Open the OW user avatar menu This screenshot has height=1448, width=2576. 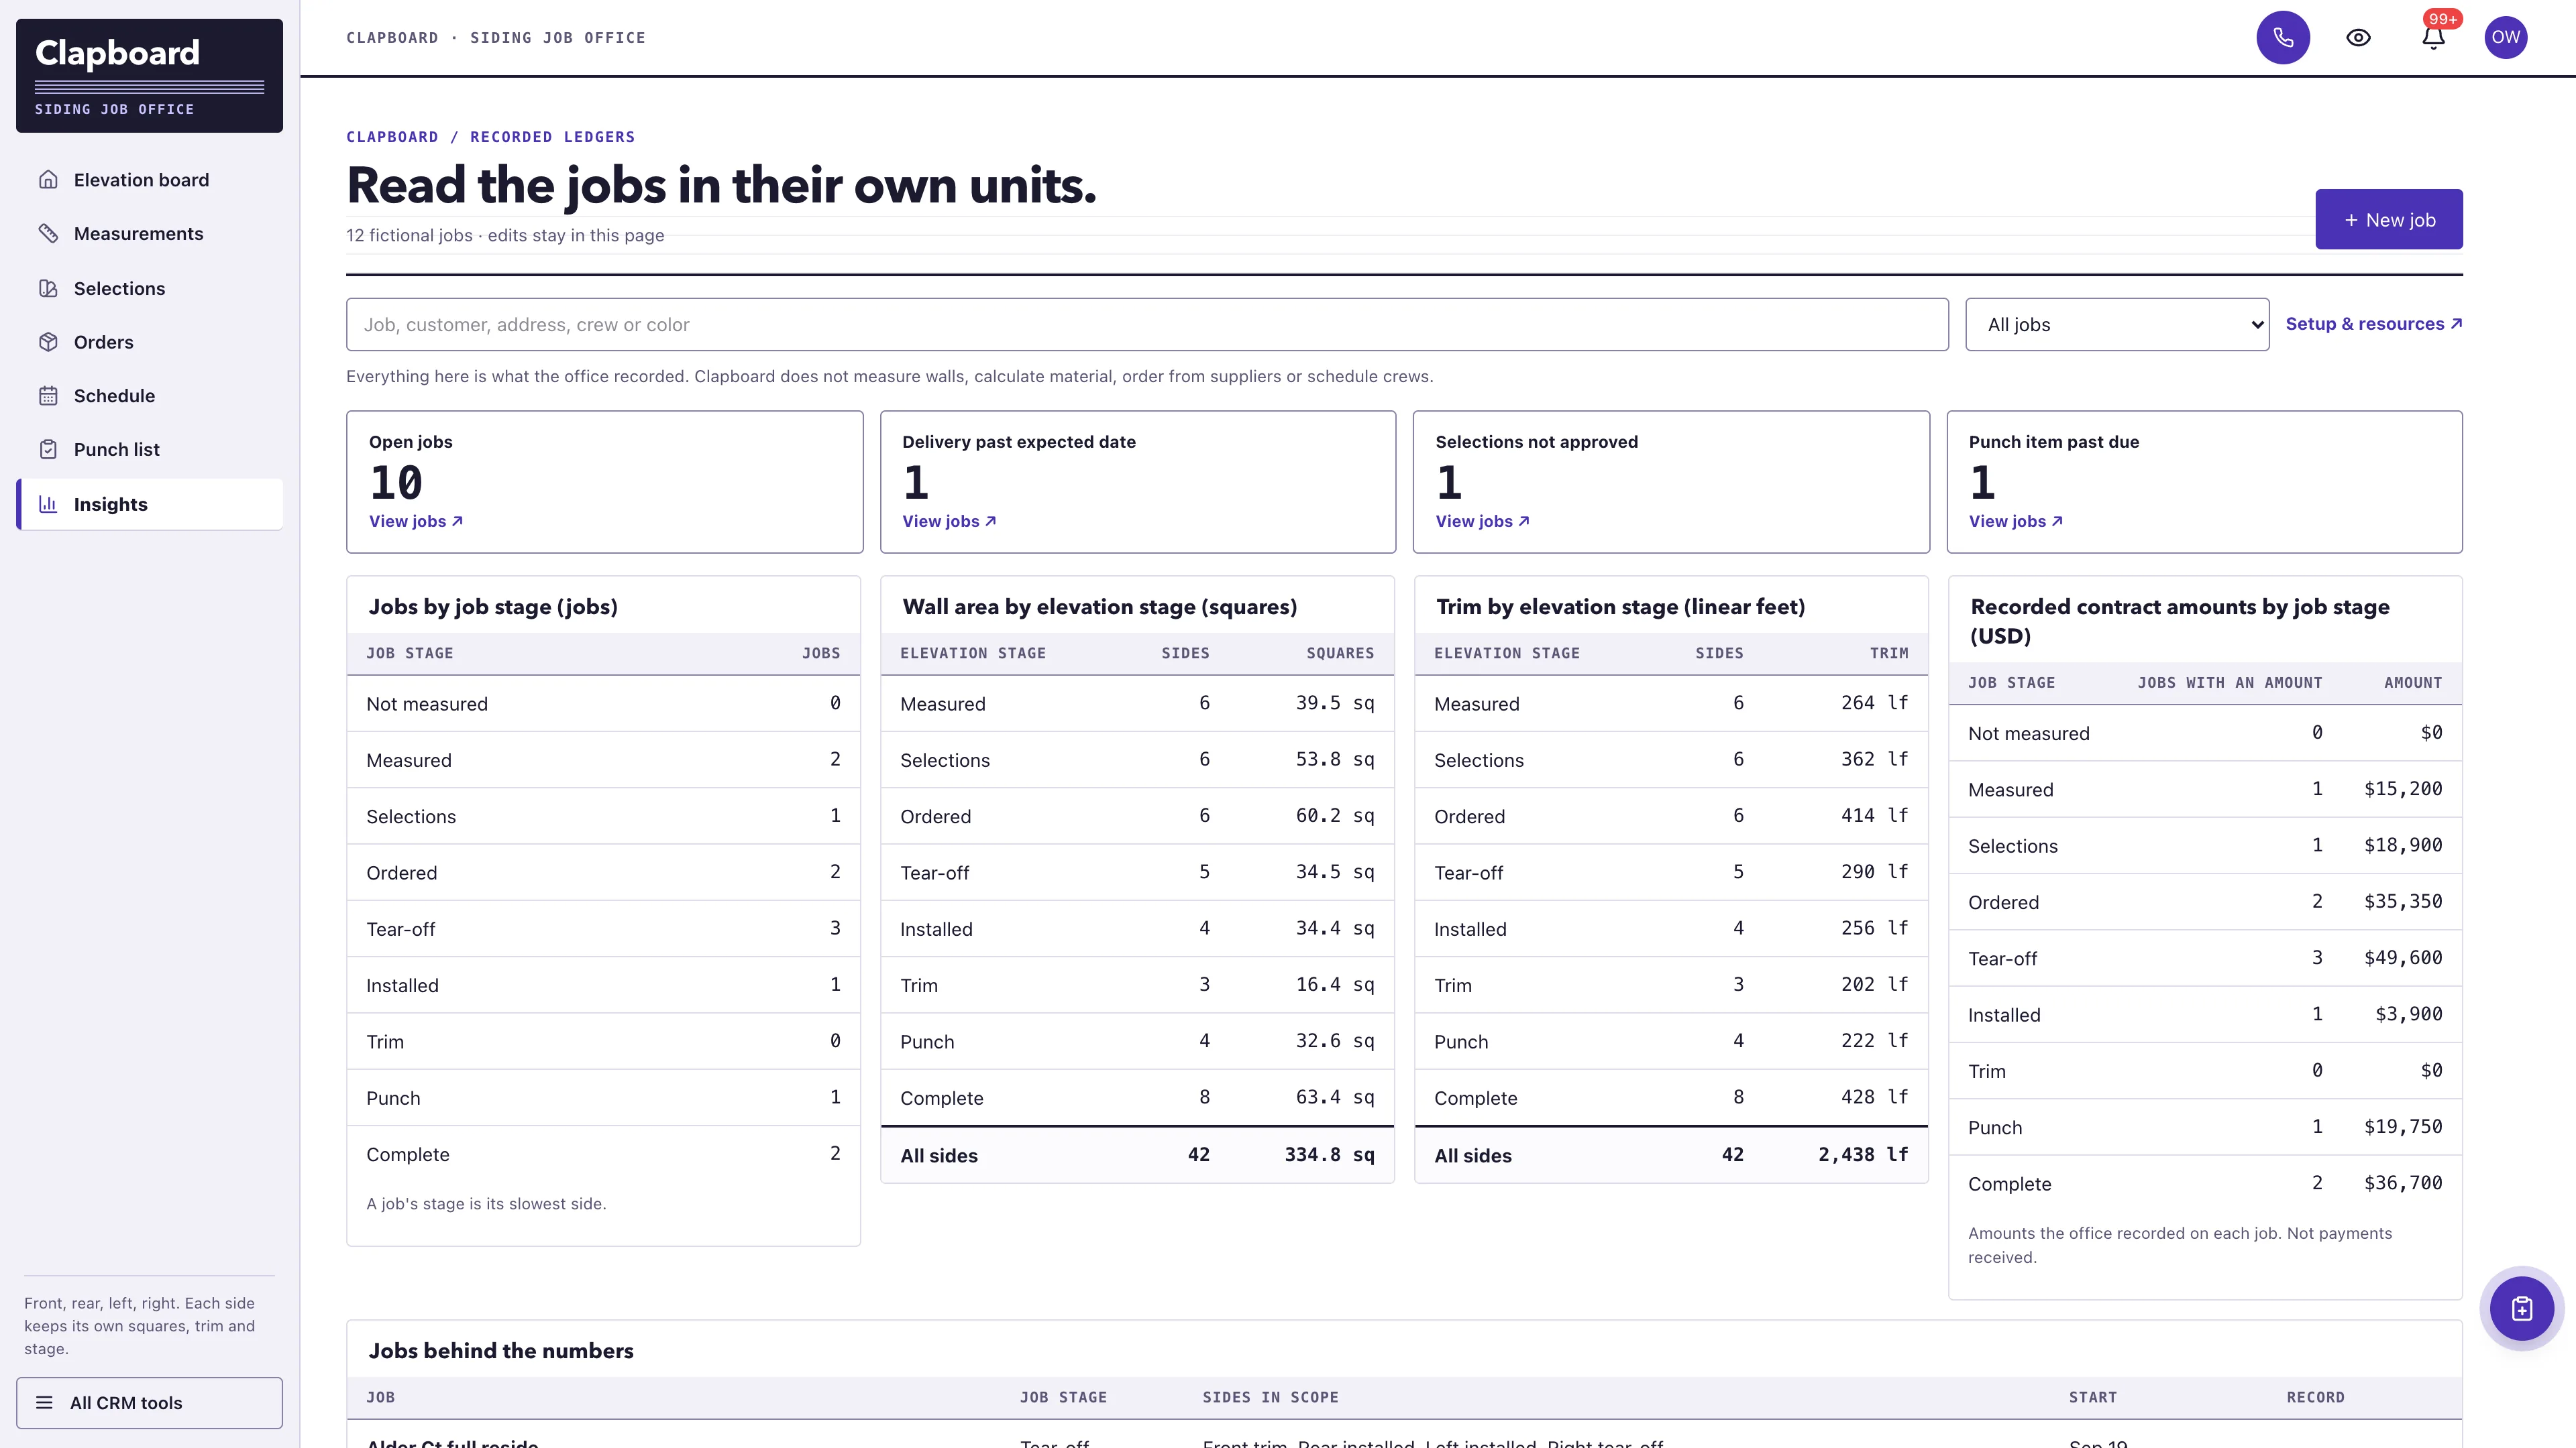[2505, 37]
